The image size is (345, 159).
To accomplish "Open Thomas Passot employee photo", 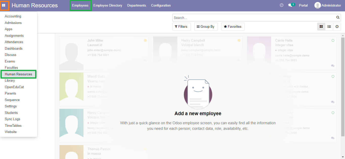I will click(71, 152).
